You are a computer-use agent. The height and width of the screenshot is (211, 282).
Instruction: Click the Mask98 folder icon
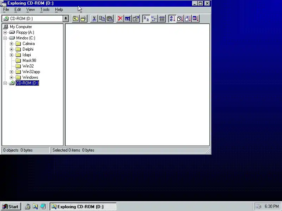tap(18, 60)
